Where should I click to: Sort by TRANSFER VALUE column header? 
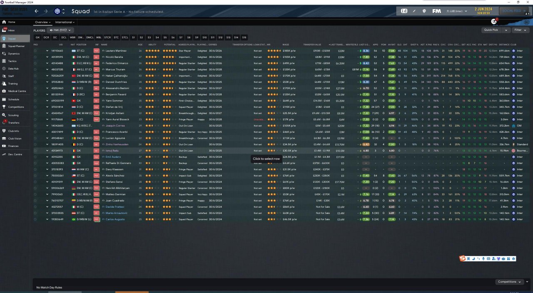coord(312,45)
